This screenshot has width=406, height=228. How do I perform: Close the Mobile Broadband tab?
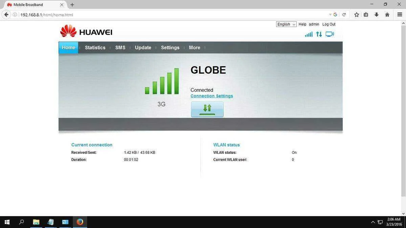(x=62, y=5)
